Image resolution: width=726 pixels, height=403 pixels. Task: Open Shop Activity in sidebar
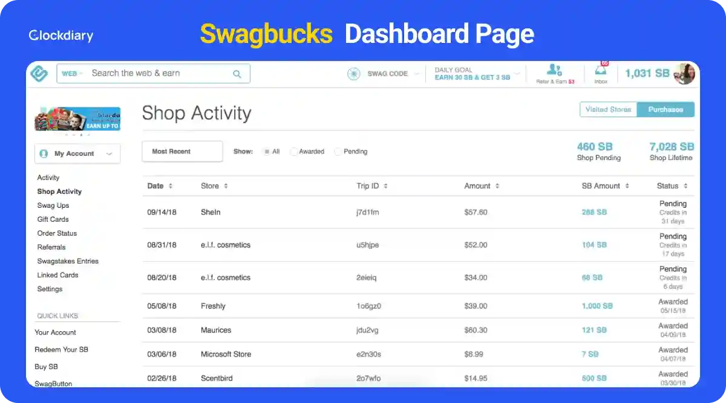[59, 192]
